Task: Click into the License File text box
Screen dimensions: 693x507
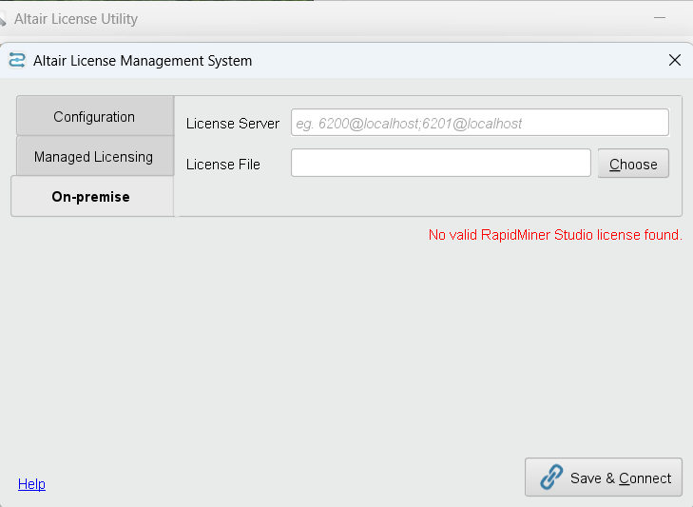Action: coord(441,163)
